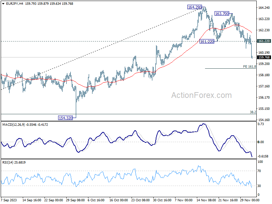This screenshot has width=272, height=204.
Task: Click the 30 Oct 16:00 time label
Action: pyautogui.click(x=162, y=200)
